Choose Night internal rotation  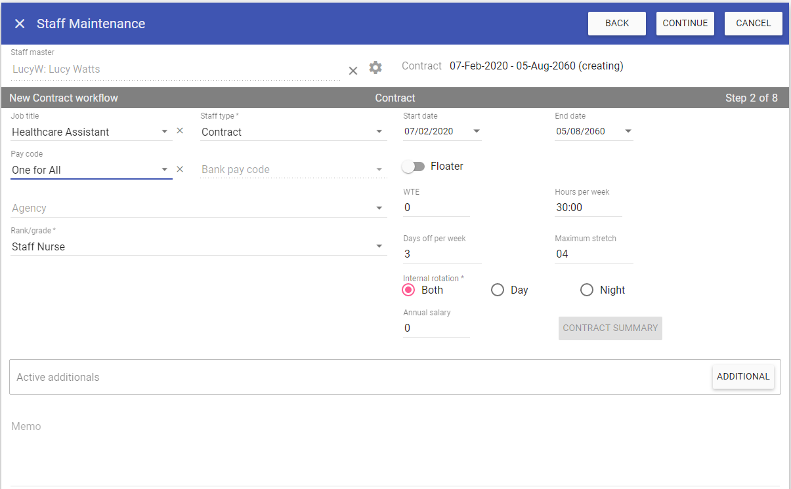587,290
